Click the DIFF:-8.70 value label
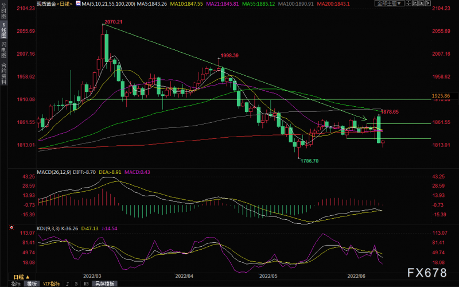 (x=84, y=172)
